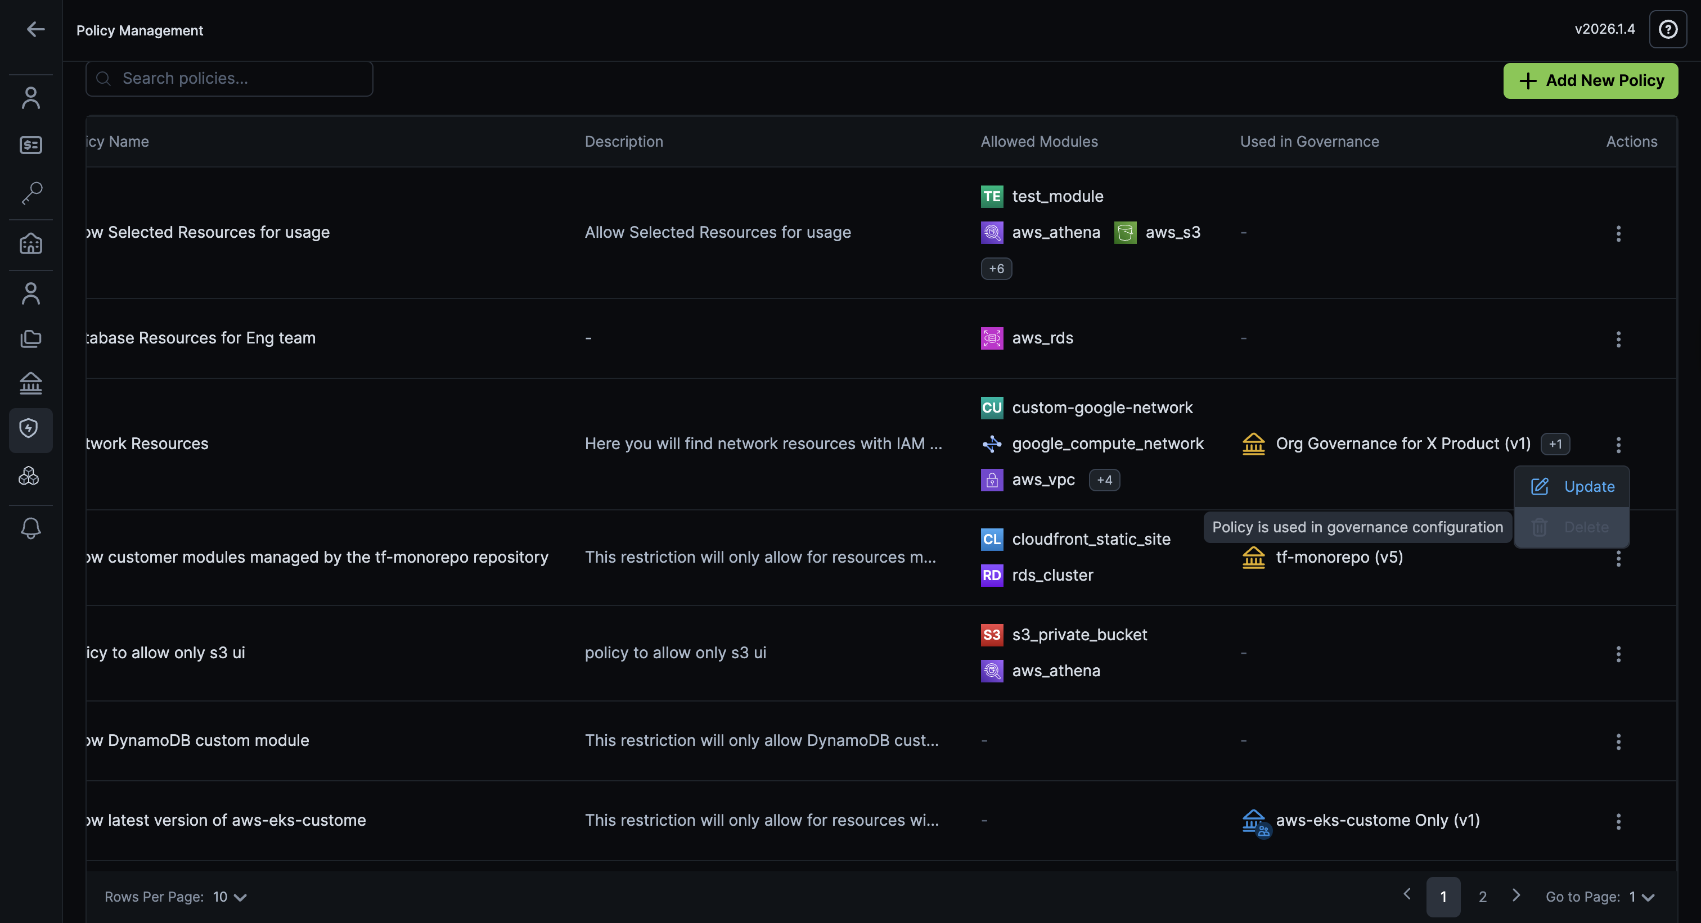Image resolution: width=1701 pixels, height=923 pixels.
Task: Expand the Rows Per Page dropdown
Action: pos(230,897)
